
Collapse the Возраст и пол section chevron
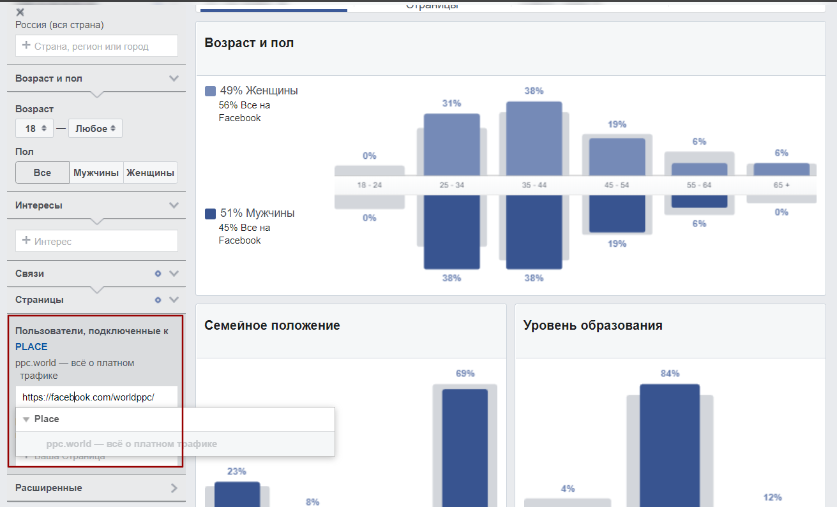click(174, 78)
